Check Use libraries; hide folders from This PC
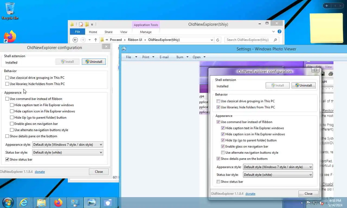 [x=7, y=84]
